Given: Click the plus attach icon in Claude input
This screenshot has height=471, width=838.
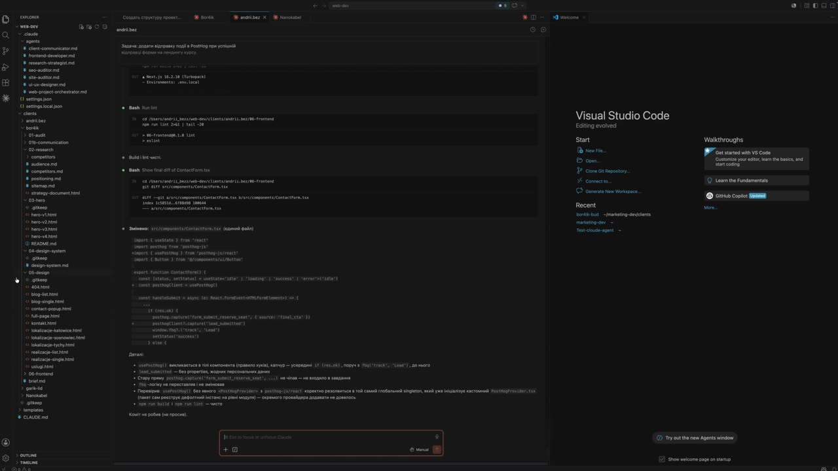Looking at the screenshot, I should point(226,449).
